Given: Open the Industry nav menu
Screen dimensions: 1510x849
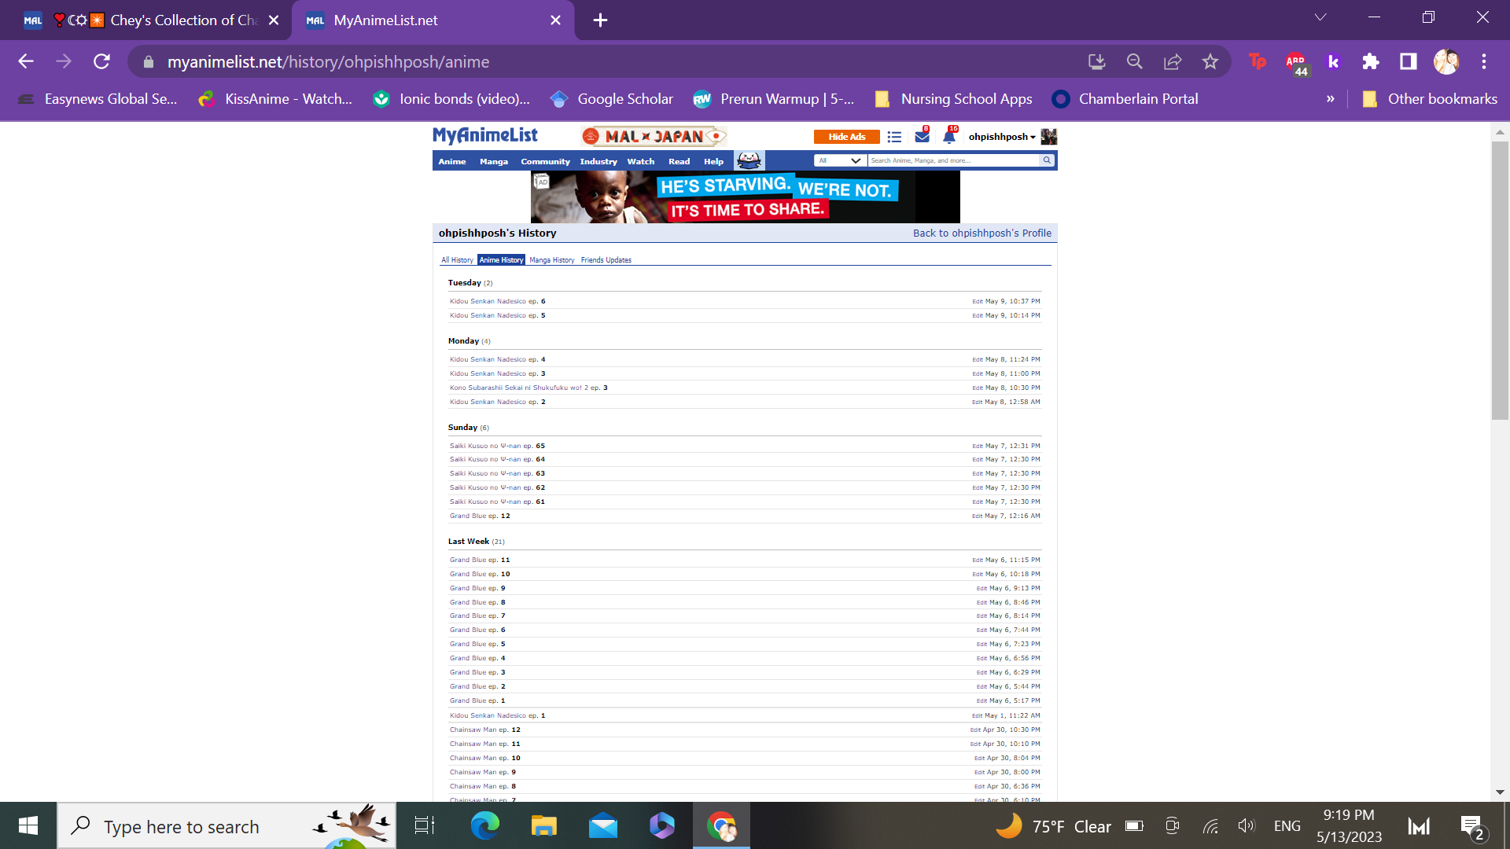Looking at the screenshot, I should (x=598, y=161).
